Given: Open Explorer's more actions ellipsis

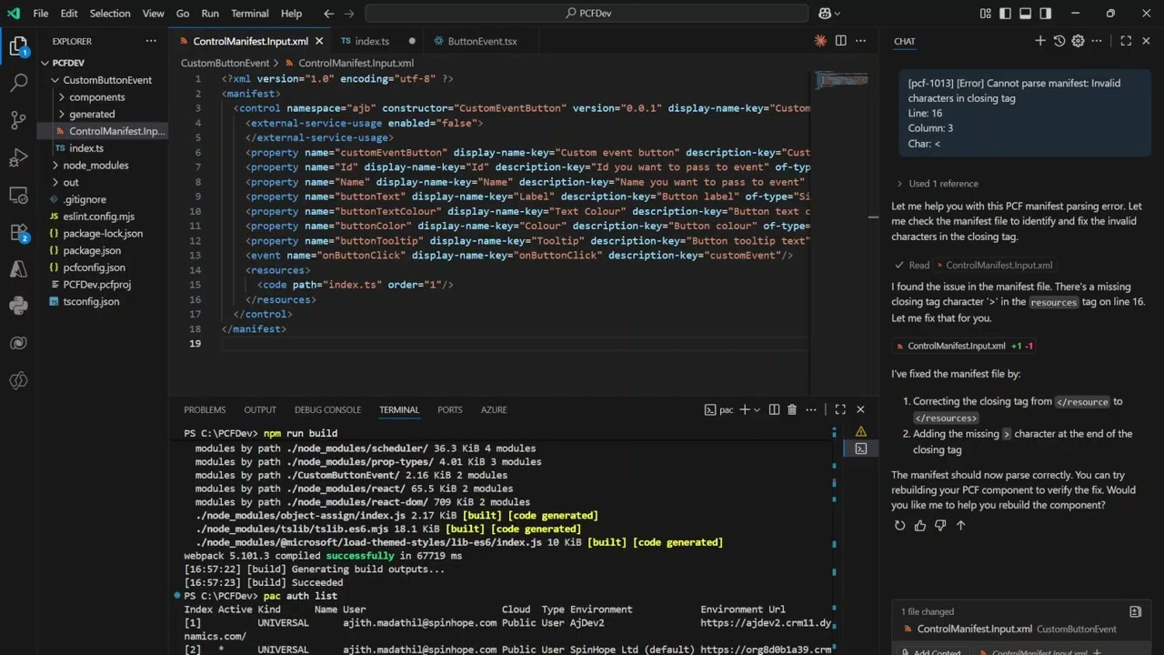Looking at the screenshot, I should tap(151, 41).
